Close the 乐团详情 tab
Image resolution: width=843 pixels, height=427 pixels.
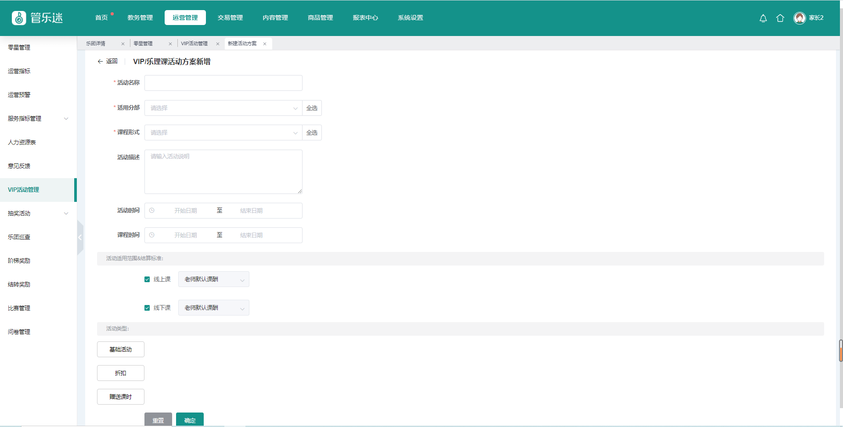(123, 44)
